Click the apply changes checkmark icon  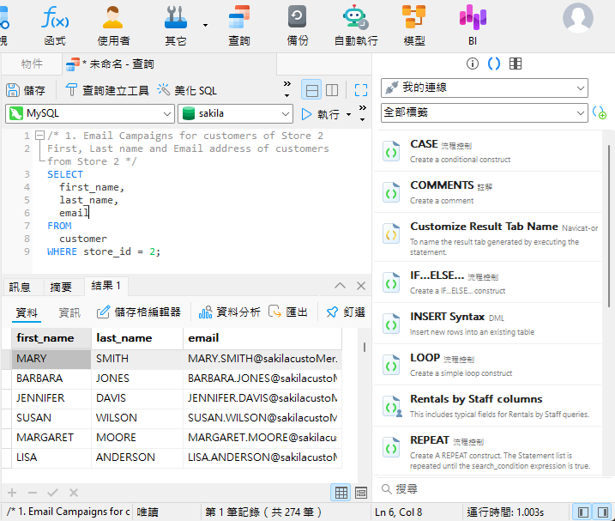(x=52, y=493)
